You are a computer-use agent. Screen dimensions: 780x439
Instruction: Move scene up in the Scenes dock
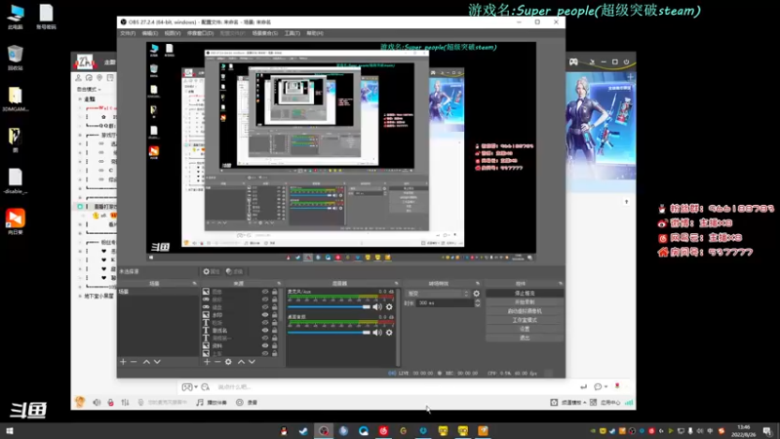[x=147, y=362]
